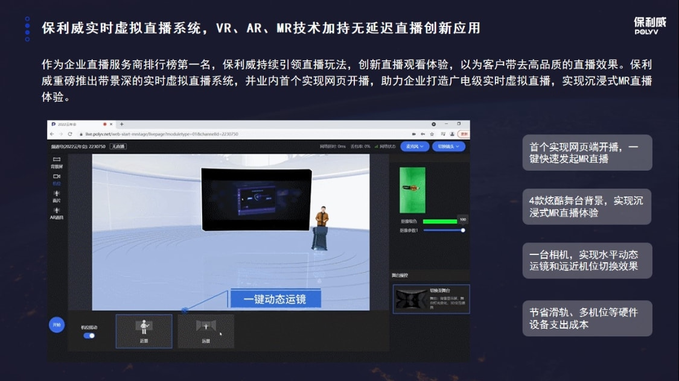Click the 舞台操控 section header
Viewport: 679px width, 381px height.
click(400, 276)
